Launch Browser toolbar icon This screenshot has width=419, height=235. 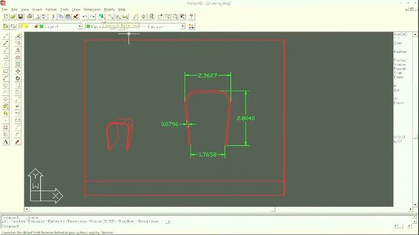101,17
